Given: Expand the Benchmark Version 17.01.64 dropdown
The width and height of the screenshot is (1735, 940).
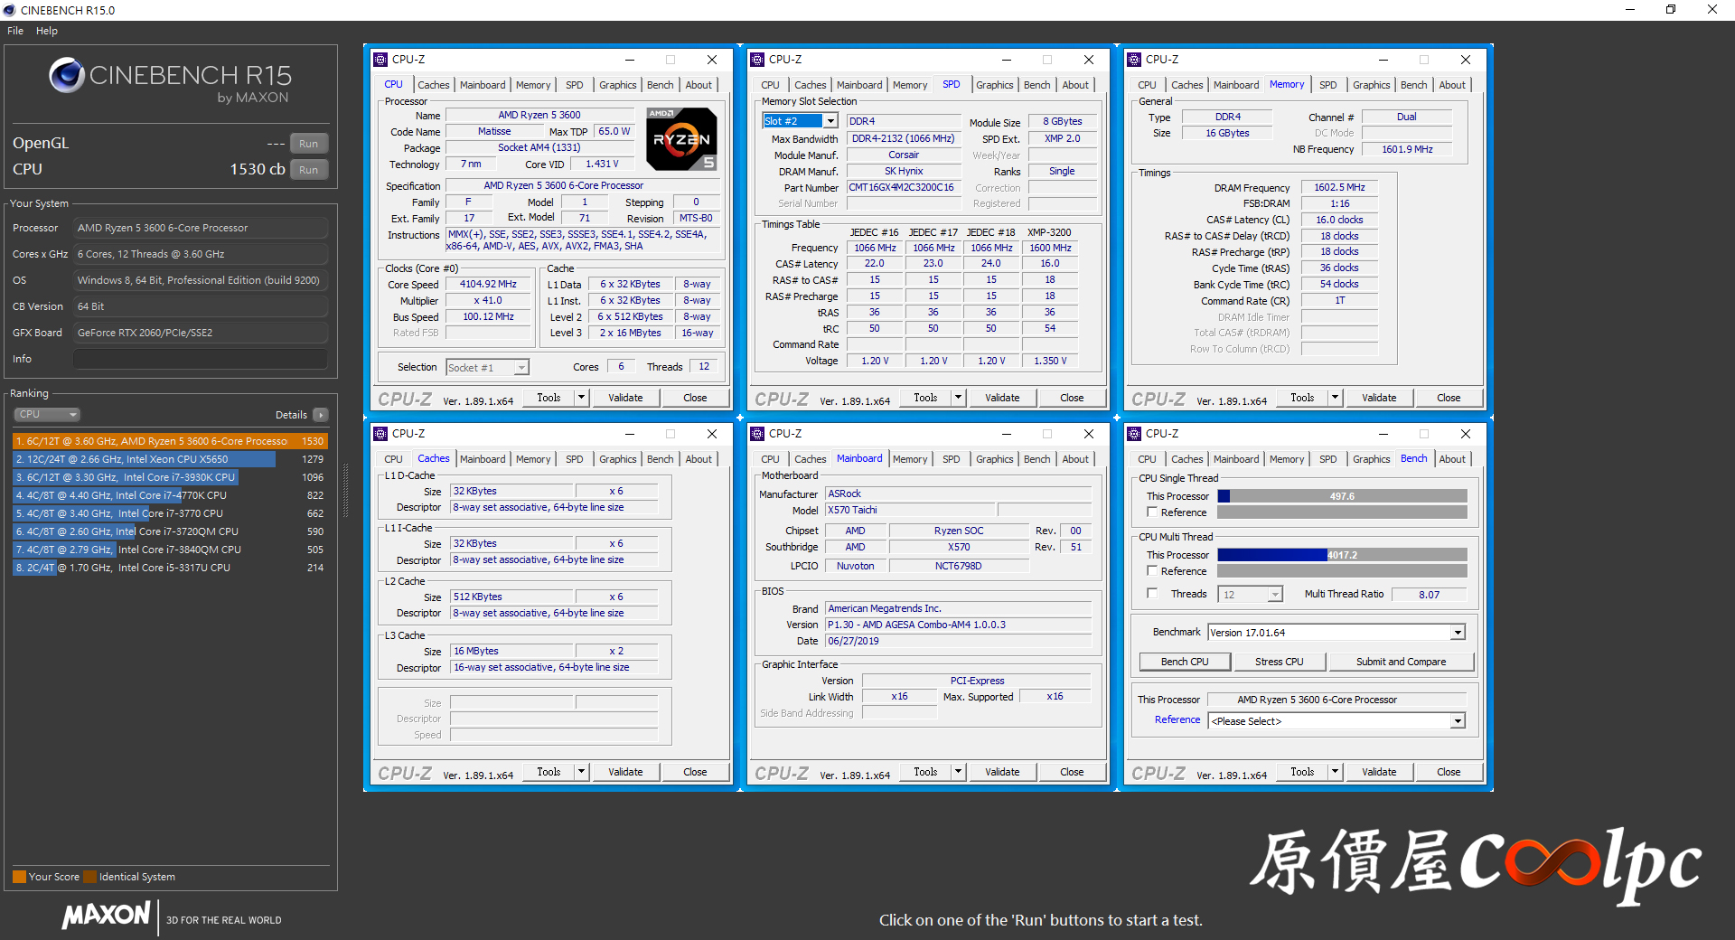Looking at the screenshot, I should coord(1458,633).
